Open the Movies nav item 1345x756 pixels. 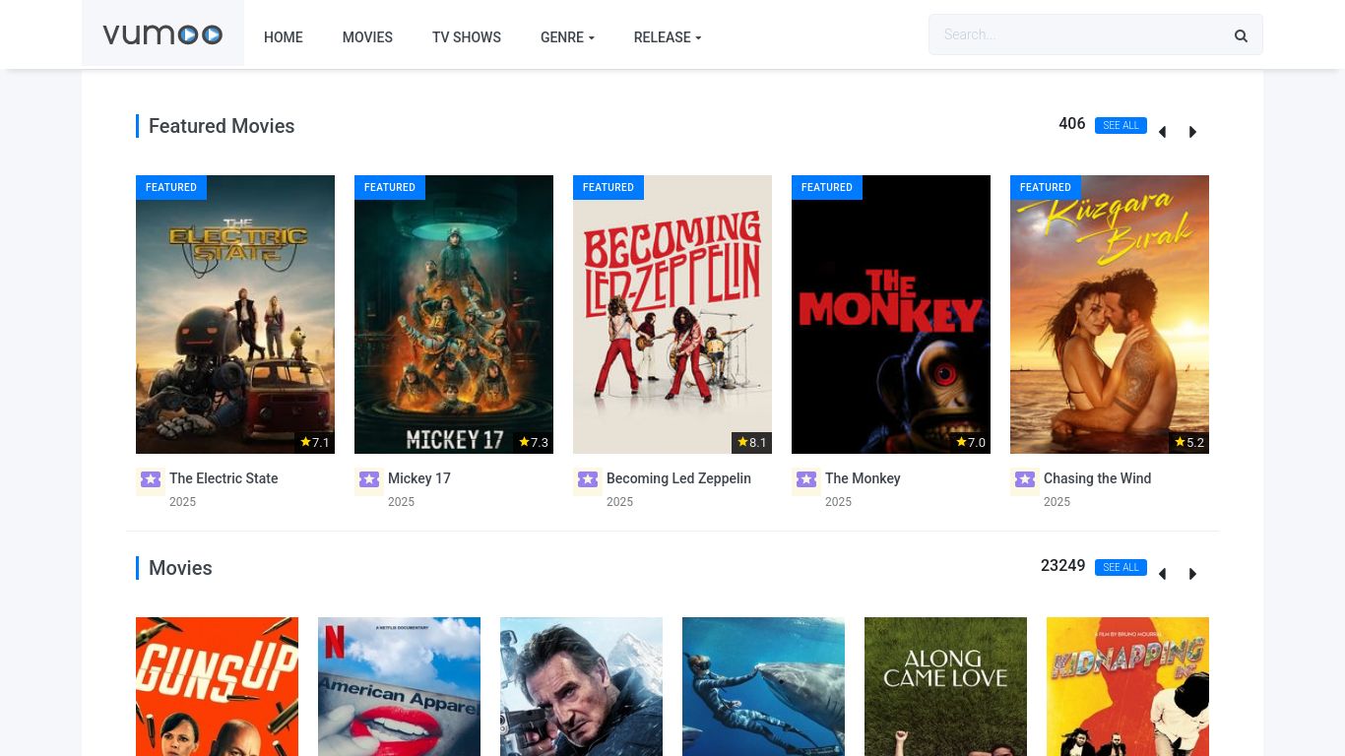point(367,37)
